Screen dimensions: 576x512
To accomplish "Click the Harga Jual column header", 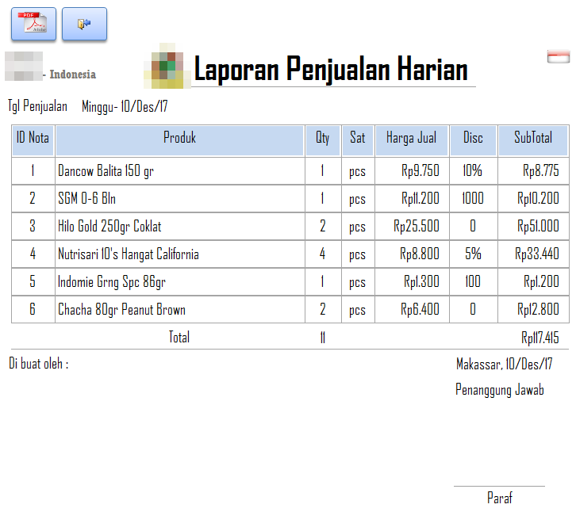I will point(411,138).
